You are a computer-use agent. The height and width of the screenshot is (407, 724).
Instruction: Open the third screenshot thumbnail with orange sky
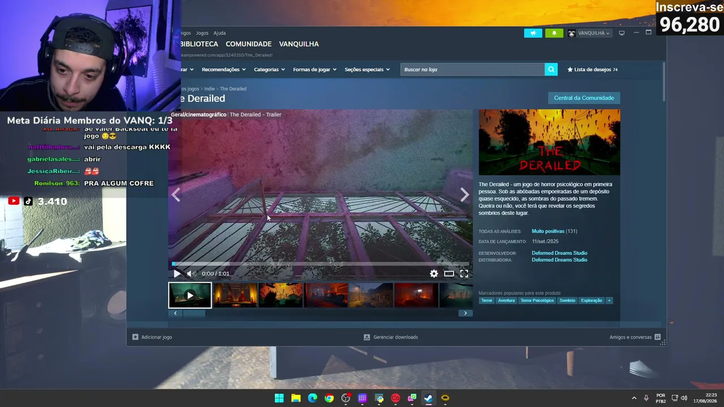coord(281,295)
